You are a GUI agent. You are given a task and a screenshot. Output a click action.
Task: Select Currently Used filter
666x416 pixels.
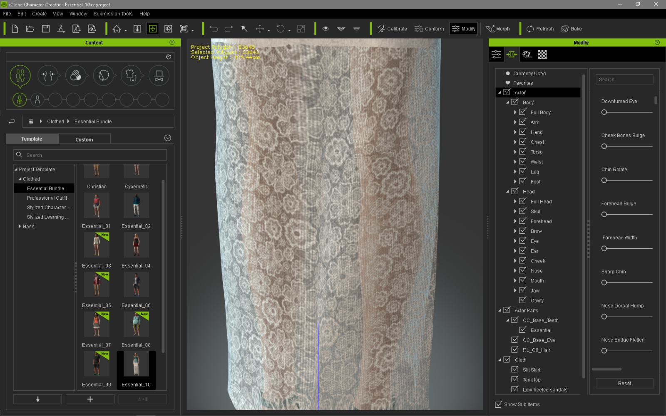529,73
